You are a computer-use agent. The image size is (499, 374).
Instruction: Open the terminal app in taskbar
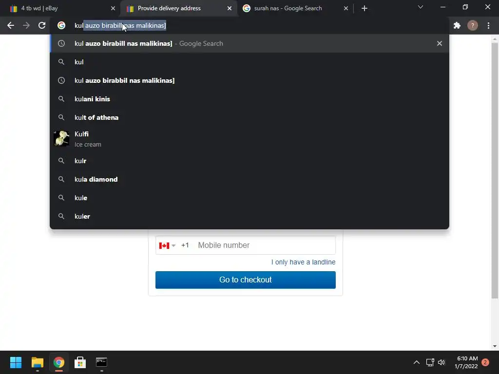point(101,362)
